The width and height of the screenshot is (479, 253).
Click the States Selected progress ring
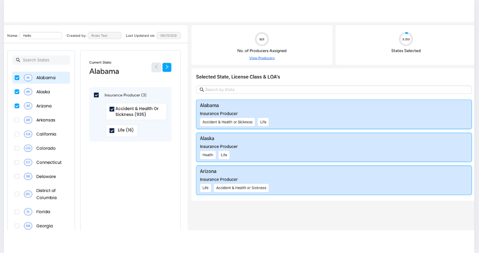tap(406, 39)
